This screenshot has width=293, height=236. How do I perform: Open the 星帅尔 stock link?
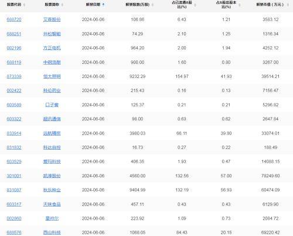(52, 218)
